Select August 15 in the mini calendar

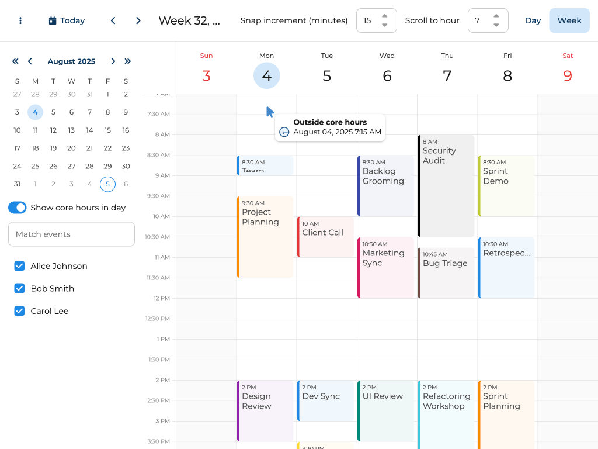107,130
